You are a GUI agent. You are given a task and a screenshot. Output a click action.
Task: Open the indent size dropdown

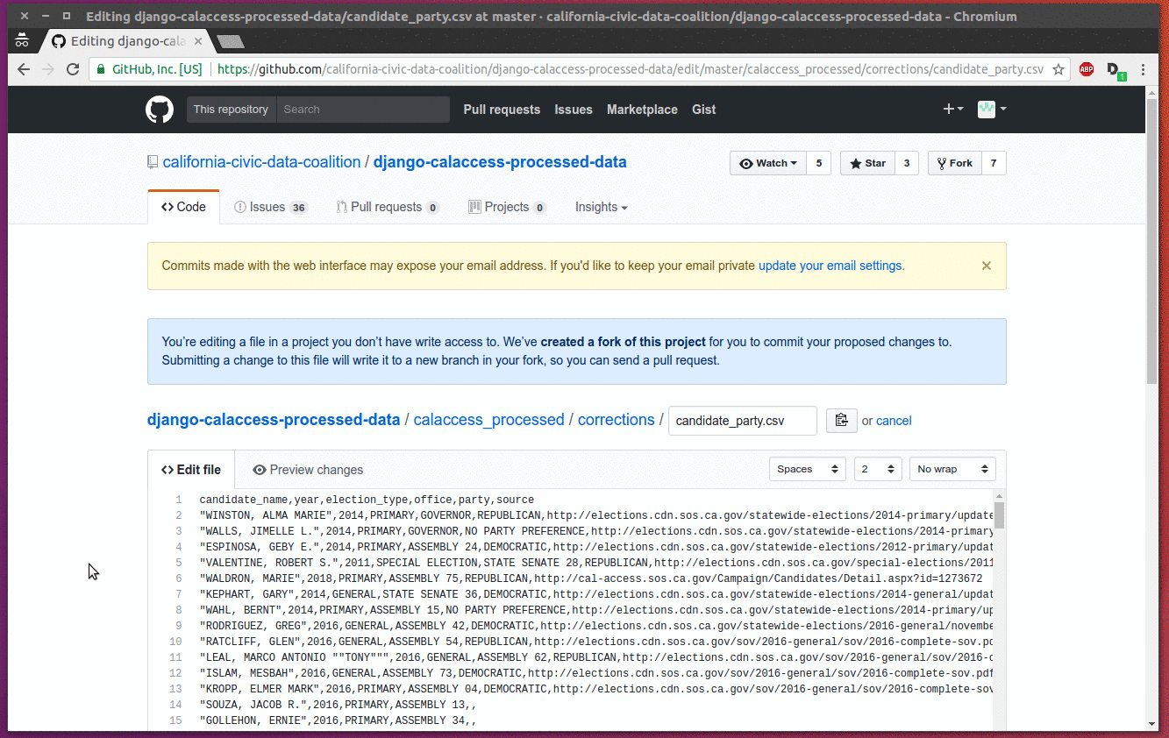878,469
